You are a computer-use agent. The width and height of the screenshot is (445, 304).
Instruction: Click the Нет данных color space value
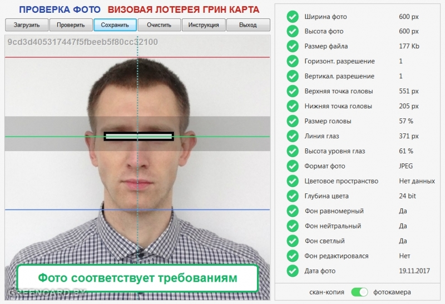coord(417,181)
